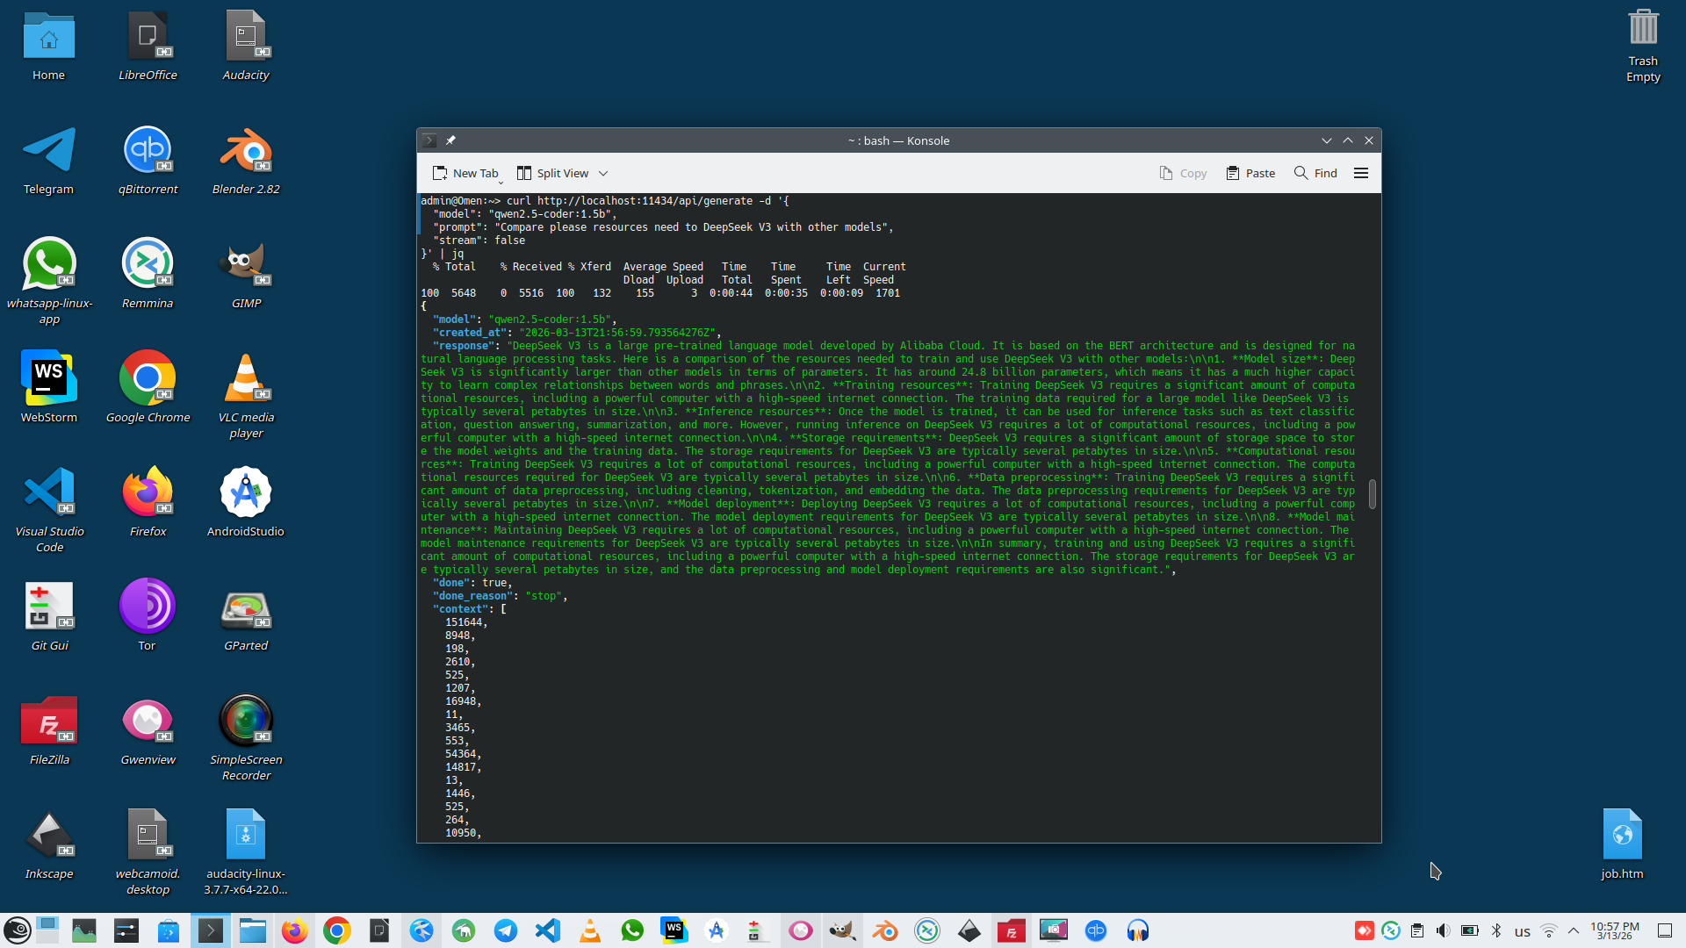Open the application launcher in the taskbar
This screenshot has height=948, width=1686.
[18, 930]
